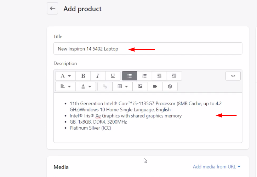Insert a video into the description
This screenshot has width=257, height=177.
(155, 86)
